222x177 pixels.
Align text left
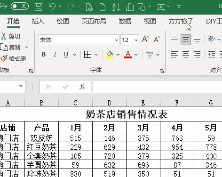(x=174, y=55)
